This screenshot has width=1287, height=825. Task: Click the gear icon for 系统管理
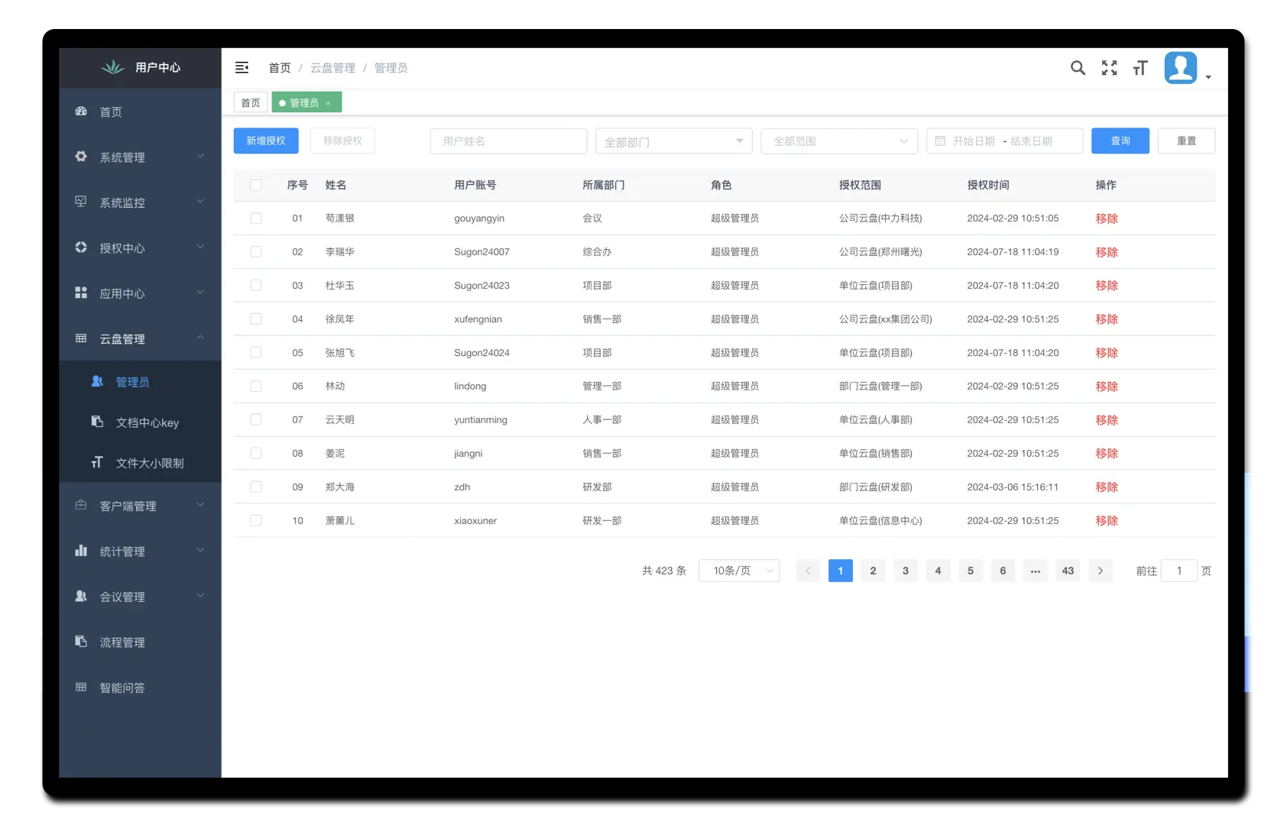tap(81, 157)
